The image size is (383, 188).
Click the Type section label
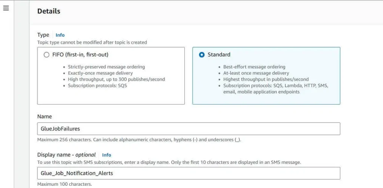tap(43, 35)
